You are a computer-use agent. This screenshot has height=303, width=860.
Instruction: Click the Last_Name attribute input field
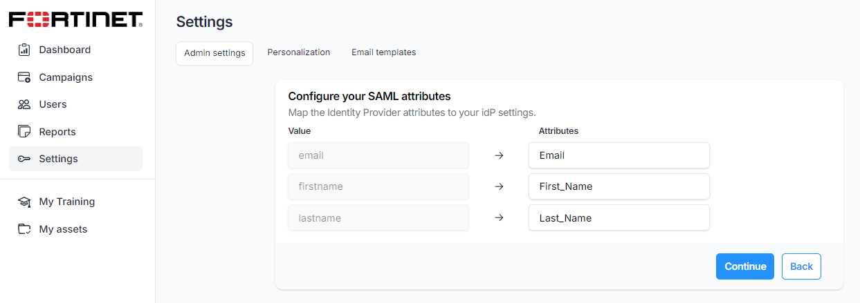(619, 218)
